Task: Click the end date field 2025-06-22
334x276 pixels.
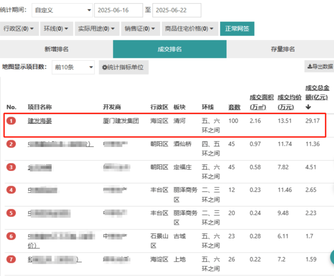Action: (x=176, y=10)
